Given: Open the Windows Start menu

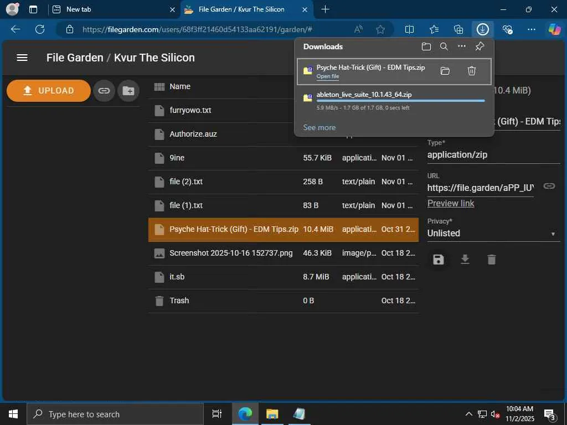Looking at the screenshot, I should [x=13, y=414].
